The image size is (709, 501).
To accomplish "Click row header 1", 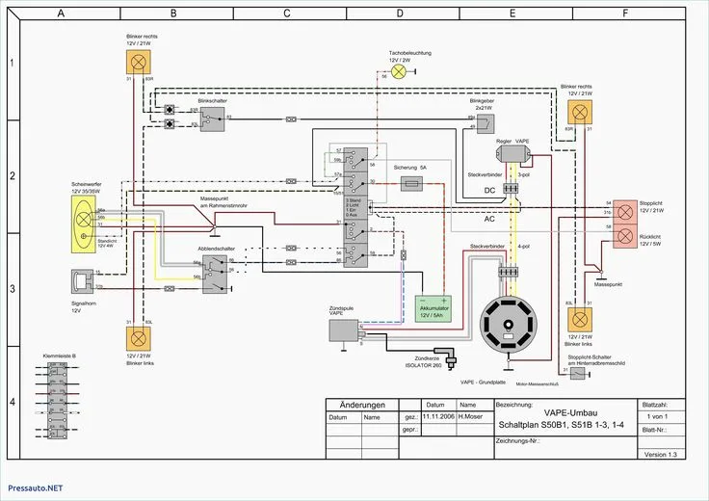I will (13, 64).
